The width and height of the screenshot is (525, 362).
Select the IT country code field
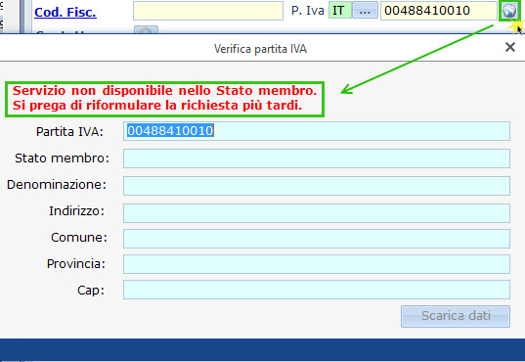click(x=340, y=10)
